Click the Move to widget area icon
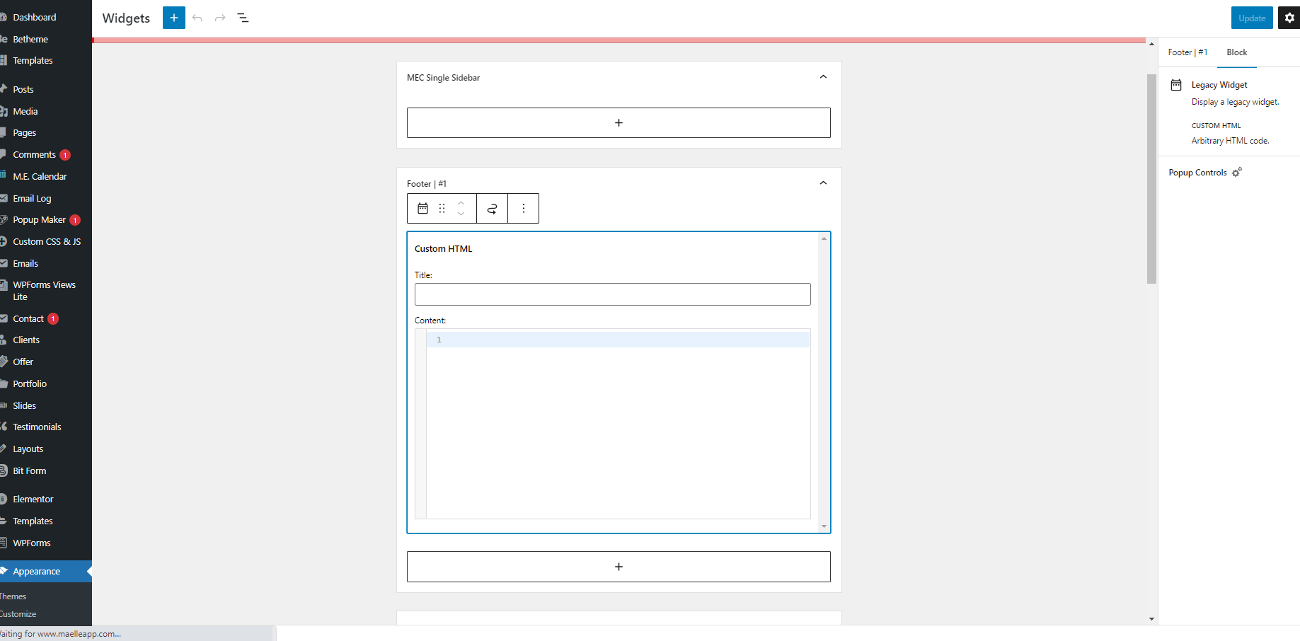The image size is (1300, 641). click(492, 208)
